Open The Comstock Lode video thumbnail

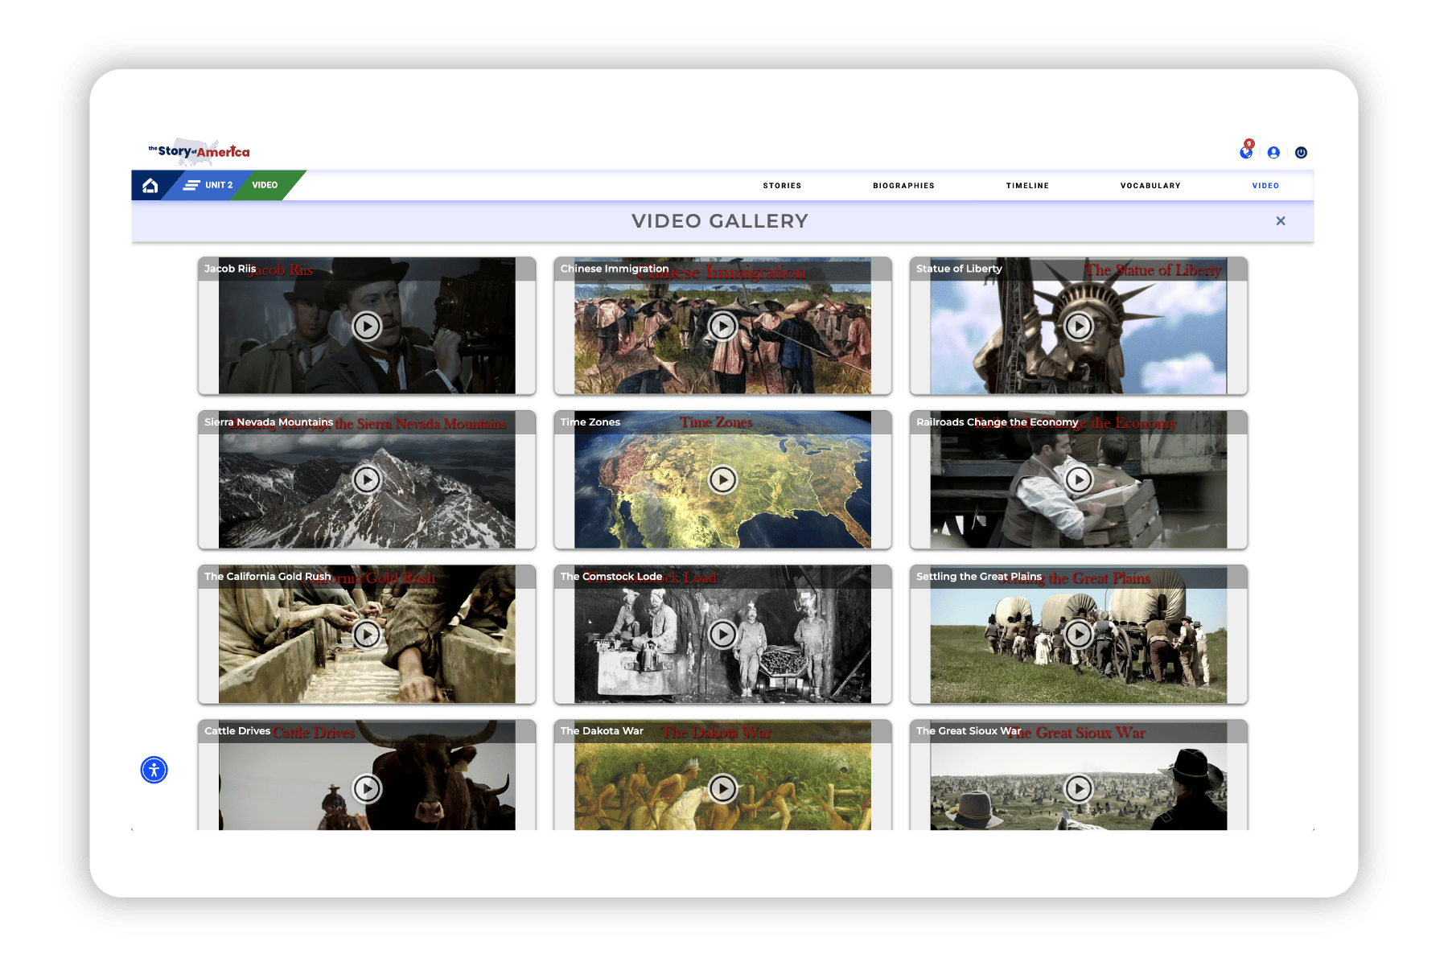[722, 635]
